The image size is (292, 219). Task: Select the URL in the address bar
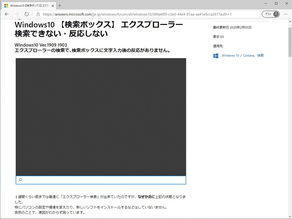(114, 14)
